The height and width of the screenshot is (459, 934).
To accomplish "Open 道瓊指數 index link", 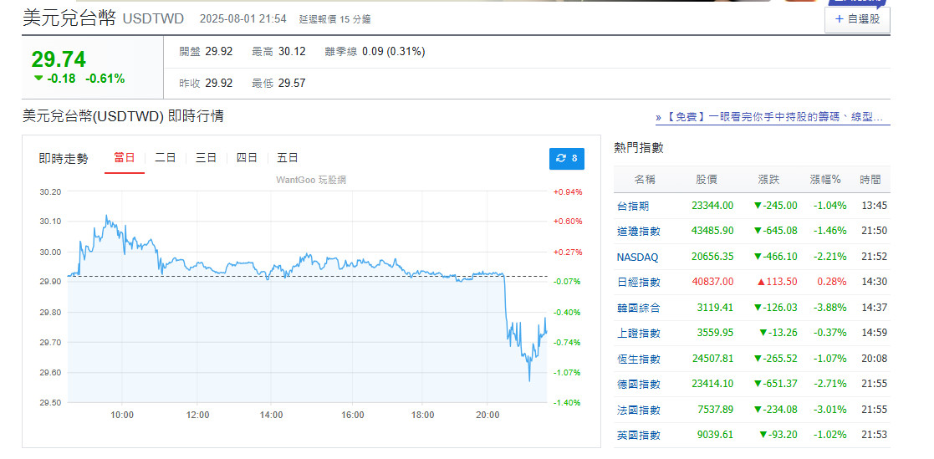I will point(638,231).
